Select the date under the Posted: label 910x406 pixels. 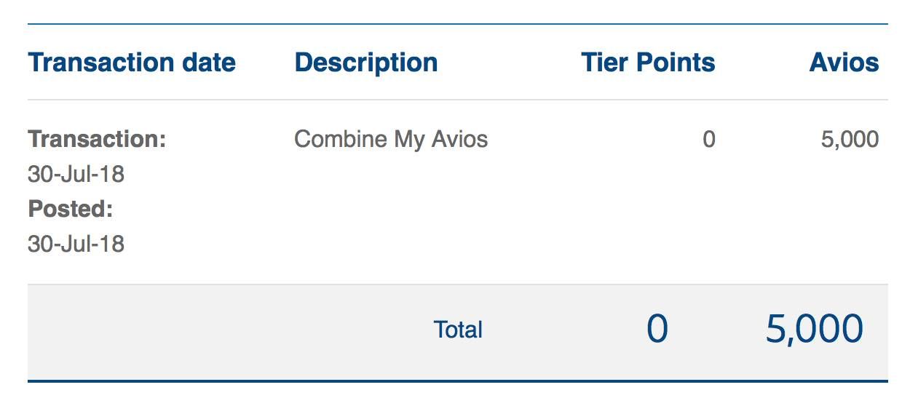coord(76,244)
